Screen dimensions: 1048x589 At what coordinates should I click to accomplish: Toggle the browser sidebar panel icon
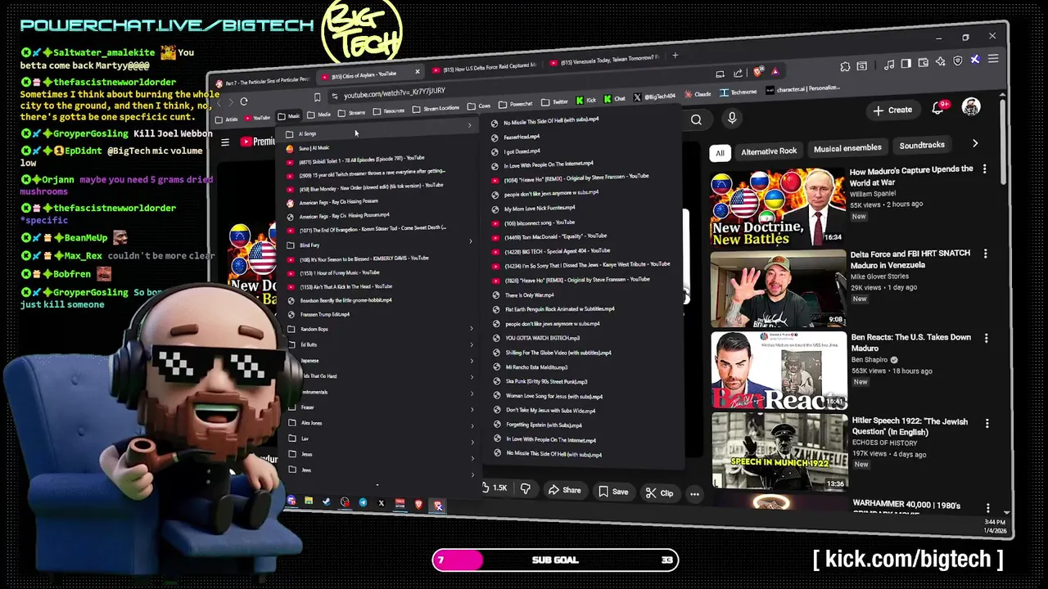tap(906, 63)
